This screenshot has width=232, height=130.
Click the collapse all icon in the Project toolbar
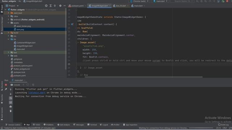click(x=55, y=6)
